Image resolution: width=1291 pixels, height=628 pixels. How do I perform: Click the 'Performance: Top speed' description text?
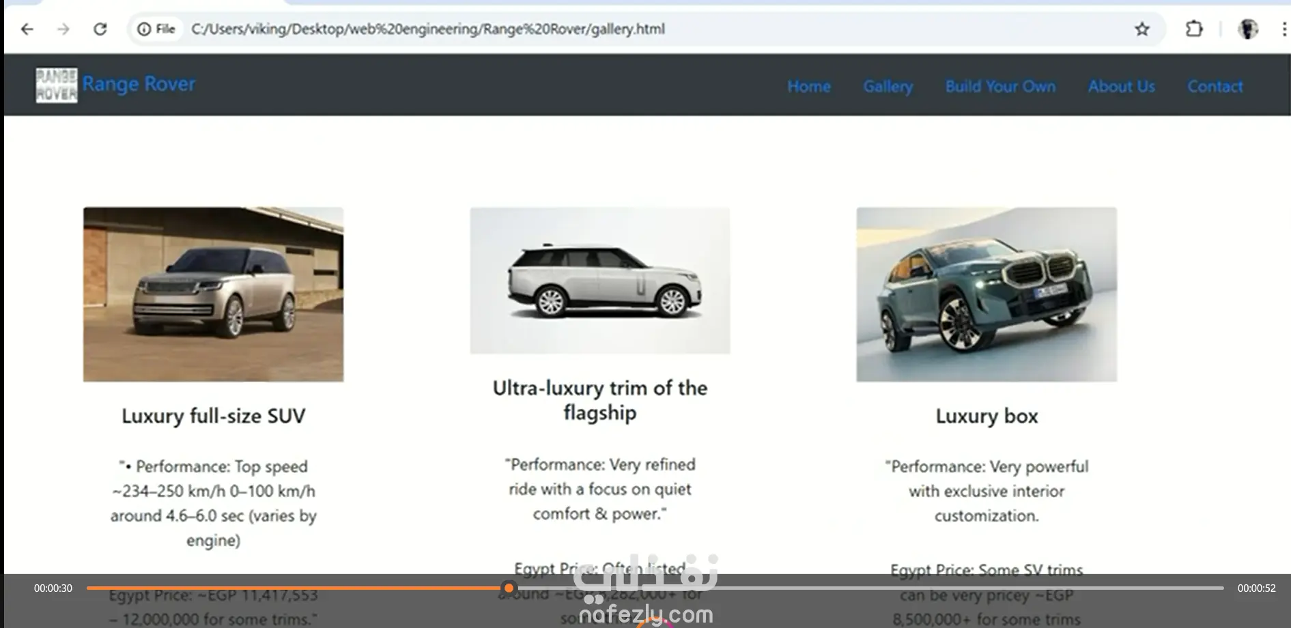214,503
